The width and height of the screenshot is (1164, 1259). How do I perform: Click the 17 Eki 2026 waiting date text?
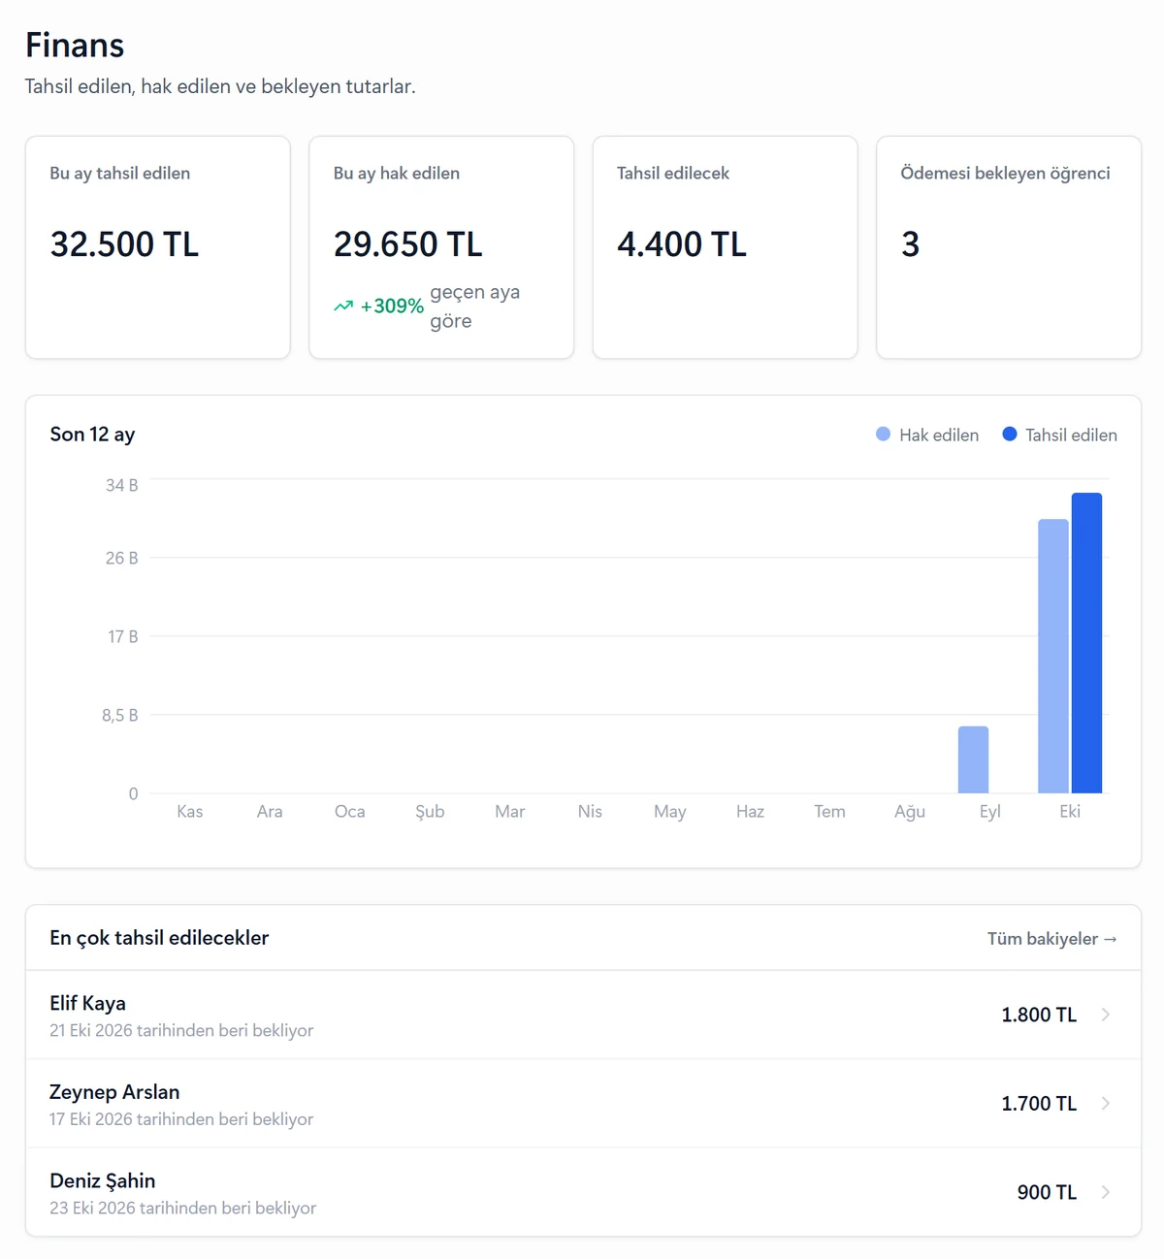pyautogui.click(x=181, y=1119)
